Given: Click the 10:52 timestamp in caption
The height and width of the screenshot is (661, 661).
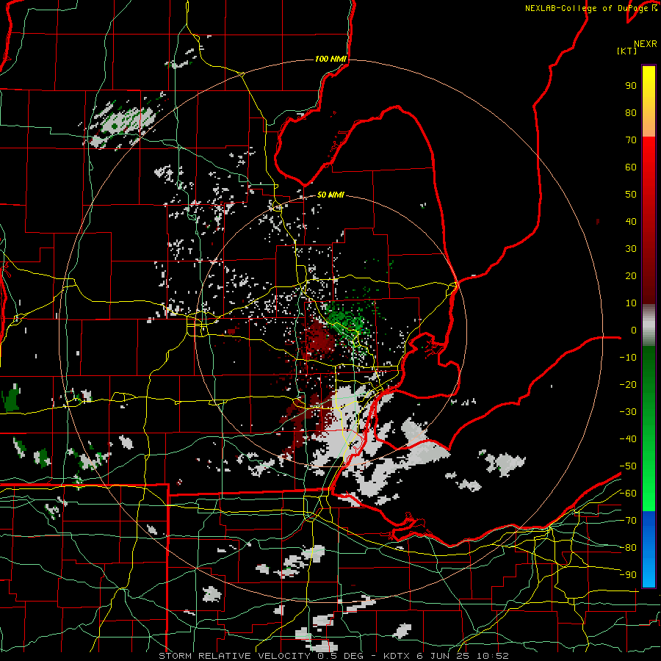Looking at the screenshot, I should click(493, 656).
